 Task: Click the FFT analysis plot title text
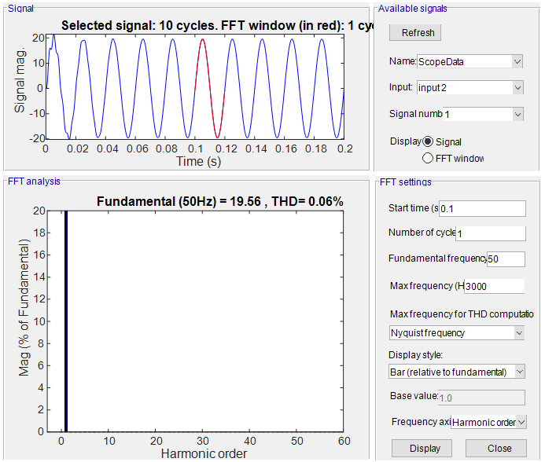(x=219, y=201)
